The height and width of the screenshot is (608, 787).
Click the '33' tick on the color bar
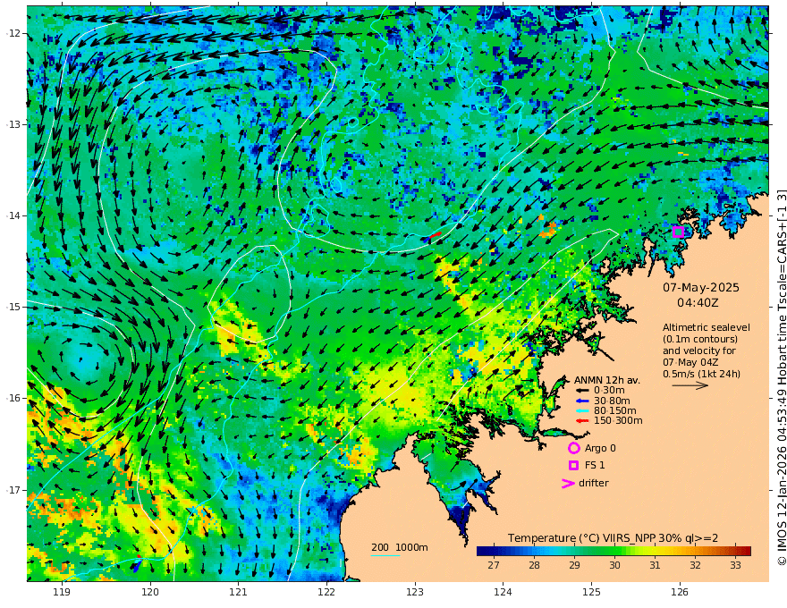point(735,565)
